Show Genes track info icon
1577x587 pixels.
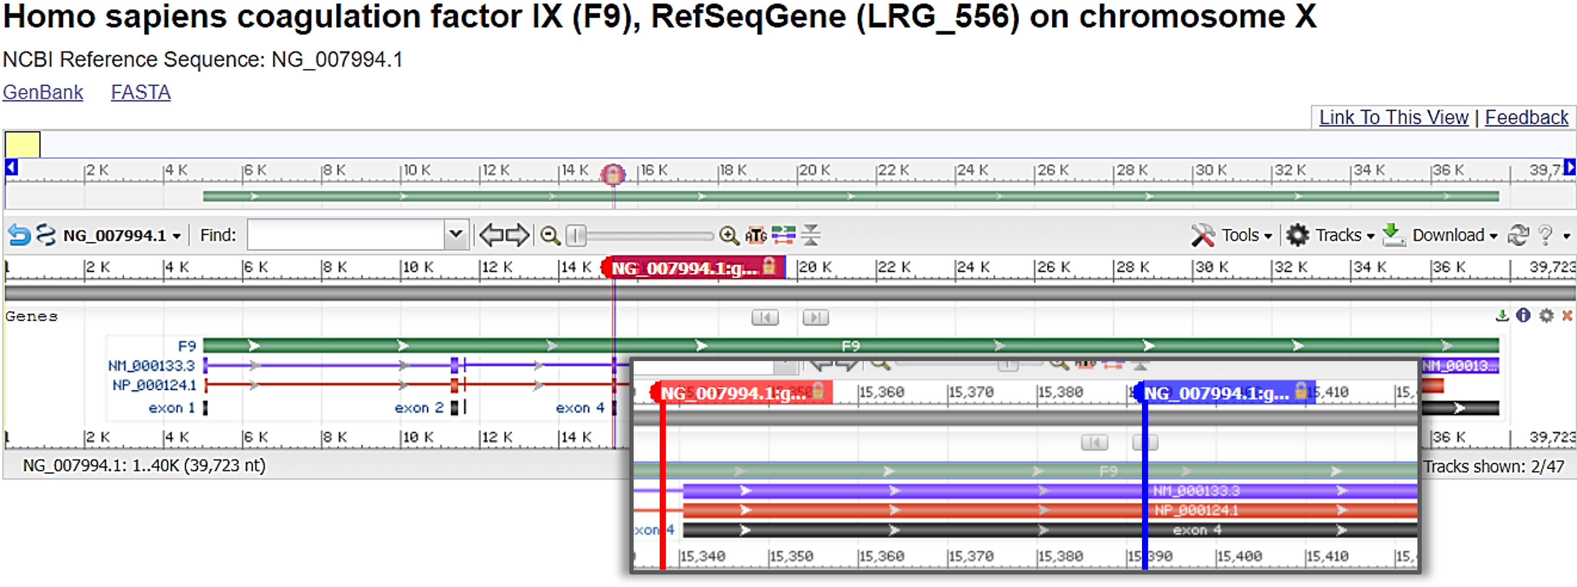(1523, 316)
